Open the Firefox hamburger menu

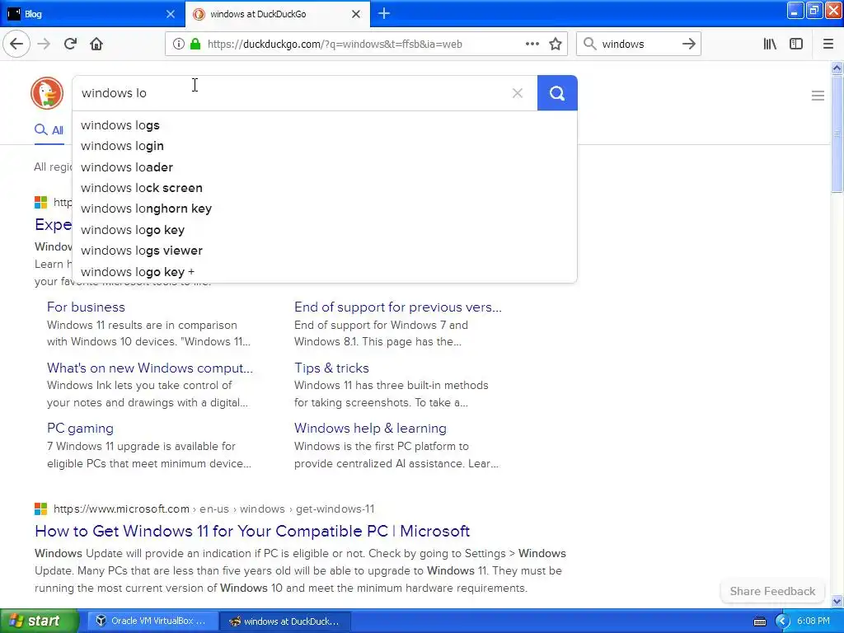(828, 45)
